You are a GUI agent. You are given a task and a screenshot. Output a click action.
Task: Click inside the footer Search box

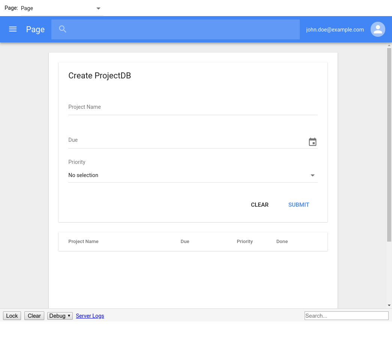(x=346, y=315)
